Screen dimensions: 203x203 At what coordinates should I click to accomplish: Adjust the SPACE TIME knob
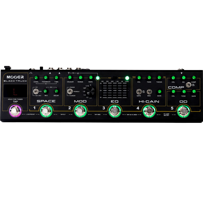click(x=56, y=78)
